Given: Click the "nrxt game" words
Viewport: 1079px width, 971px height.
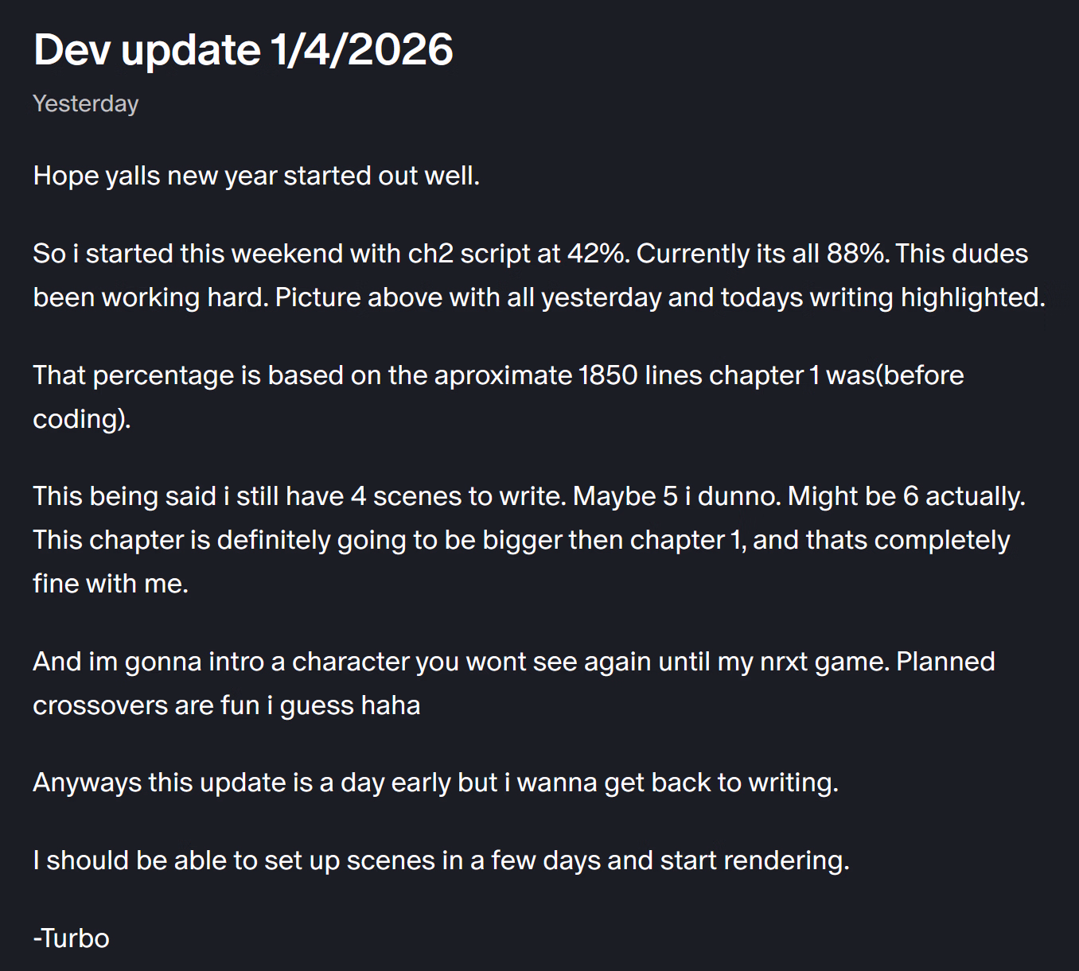Looking at the screenshot, I should coord(824,662).
